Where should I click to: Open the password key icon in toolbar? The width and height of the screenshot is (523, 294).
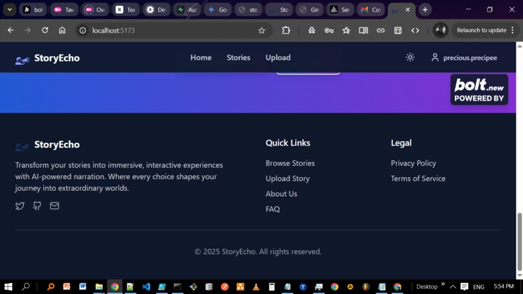tap(329, 31)
